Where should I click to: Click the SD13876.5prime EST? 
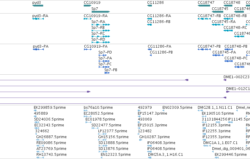point(103,152)
